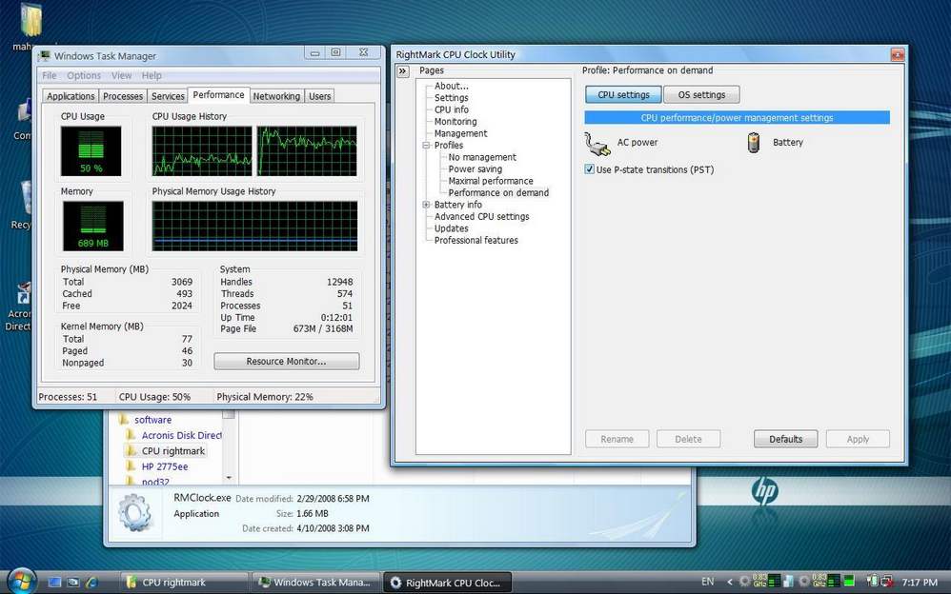Click the Show Desktop quick launch icon

pos(54,583)
